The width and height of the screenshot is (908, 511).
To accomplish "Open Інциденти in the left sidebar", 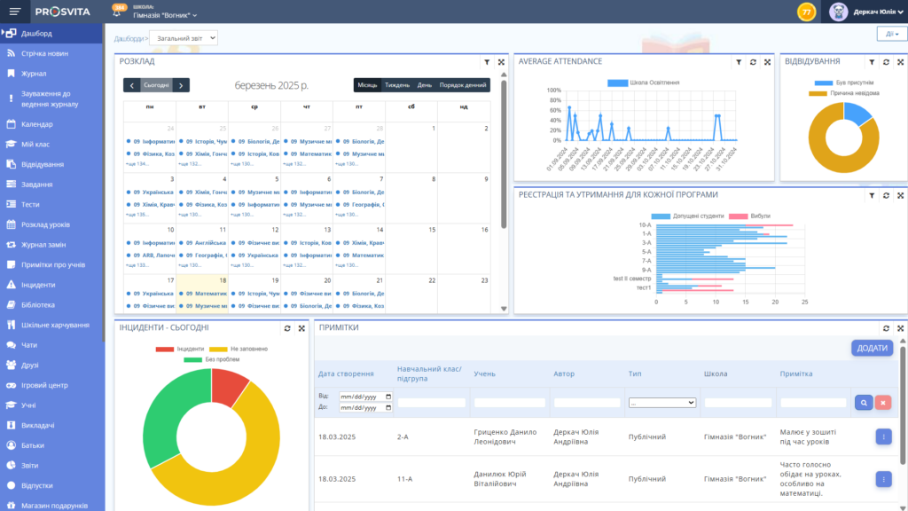I will (x=38, y=285).
